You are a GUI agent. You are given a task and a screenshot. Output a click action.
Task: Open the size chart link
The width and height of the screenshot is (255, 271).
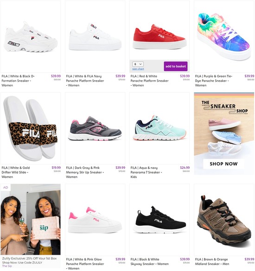coord(138,69)
